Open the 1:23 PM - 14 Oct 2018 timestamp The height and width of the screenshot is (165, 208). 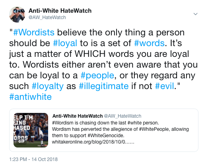[33, 159]
